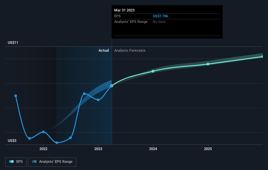Image resolution: width=268 pixels, height=170 pixels.
Task: Click the 2023 x-axis label
Action: tap(98, 149)
